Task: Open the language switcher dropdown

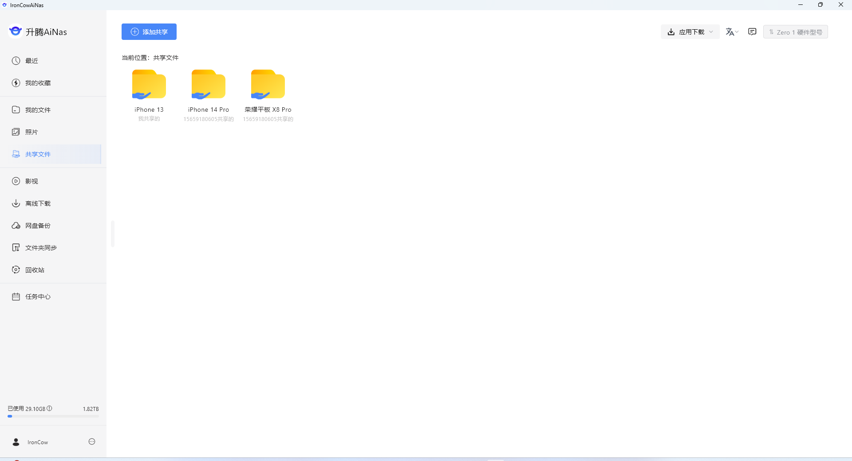Action: pyautogui.click(x=732, y=31)
